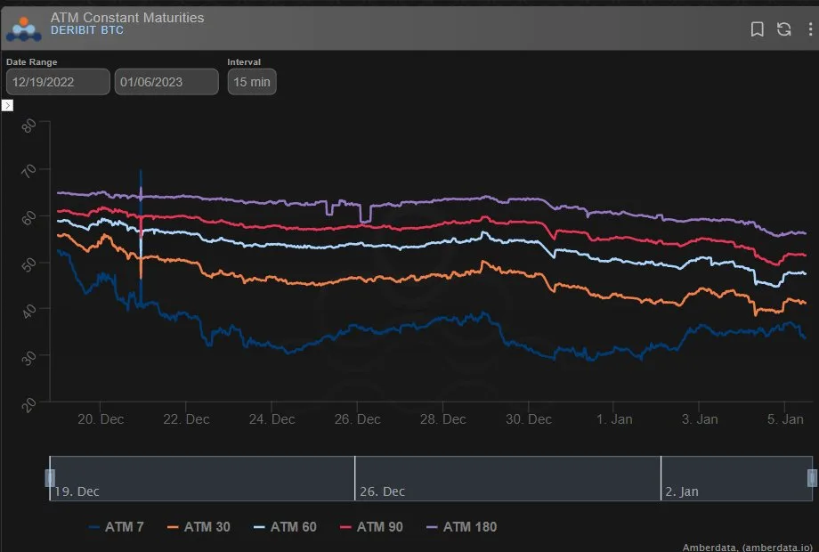Click the 28. Dec x-axis label
This screenshot has height=552, width=819.
[x=443, y=418]
